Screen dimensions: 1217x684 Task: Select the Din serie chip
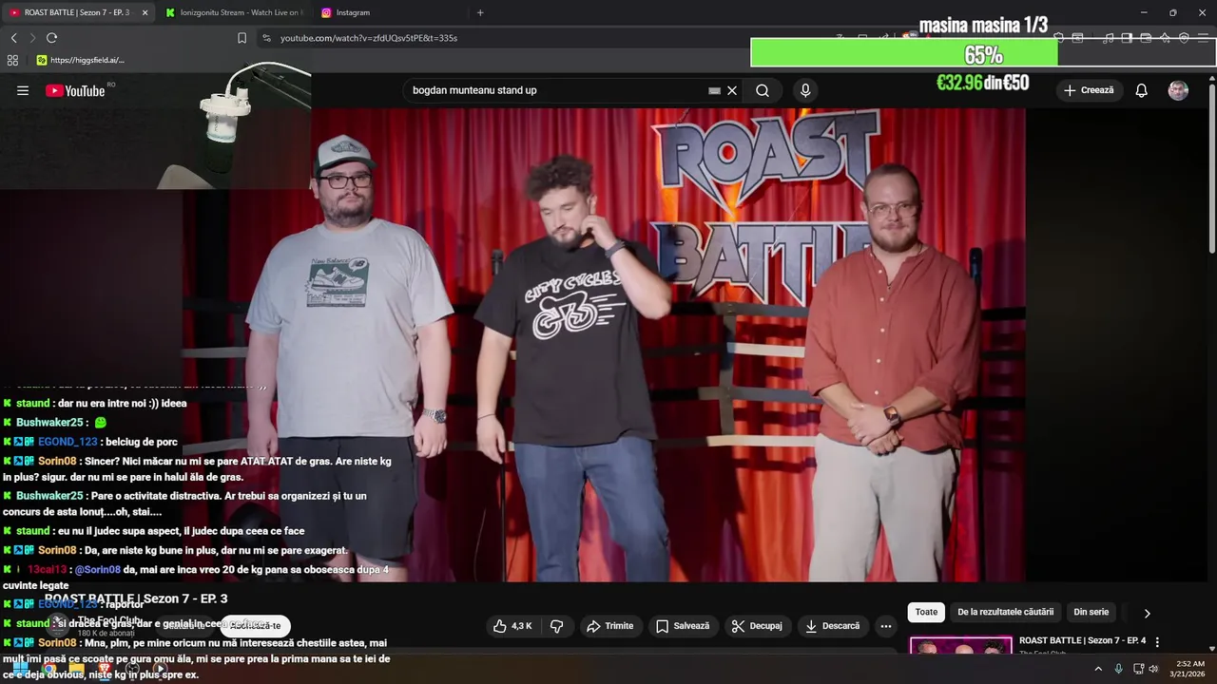point(1091,613)
